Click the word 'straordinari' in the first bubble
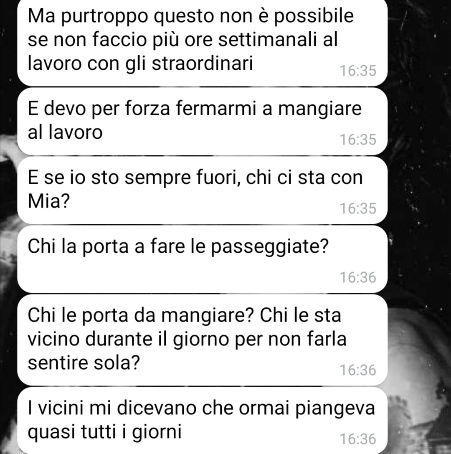 click(203, 63)
